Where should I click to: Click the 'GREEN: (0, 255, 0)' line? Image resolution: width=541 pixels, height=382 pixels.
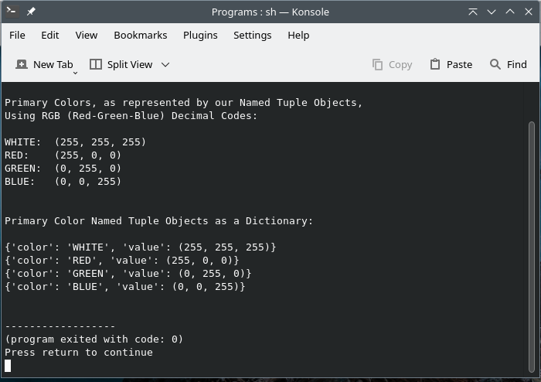pos(63,169)
